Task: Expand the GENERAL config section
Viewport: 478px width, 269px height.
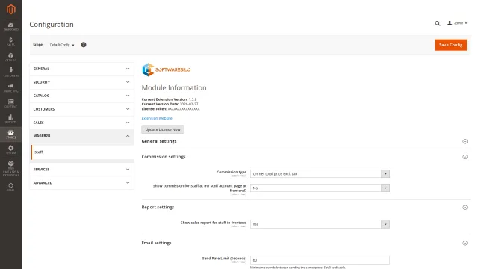Action: coord(81,69)
